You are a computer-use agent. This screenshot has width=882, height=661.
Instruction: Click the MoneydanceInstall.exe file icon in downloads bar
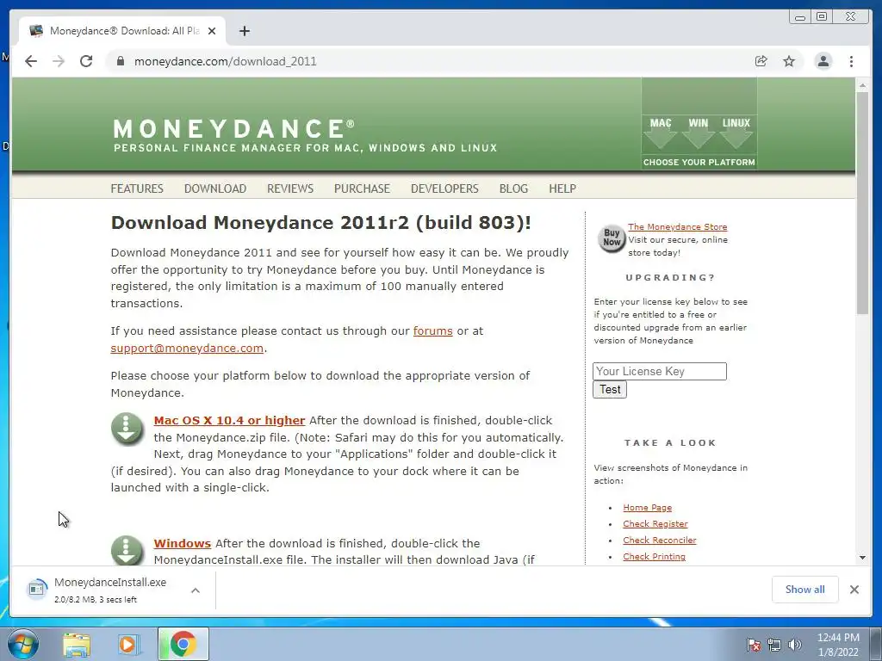[x=36, y=589]
